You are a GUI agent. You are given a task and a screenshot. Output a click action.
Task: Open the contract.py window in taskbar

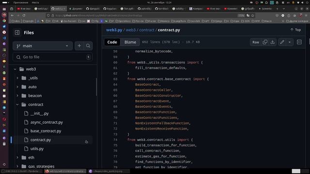tap(65, 171)
